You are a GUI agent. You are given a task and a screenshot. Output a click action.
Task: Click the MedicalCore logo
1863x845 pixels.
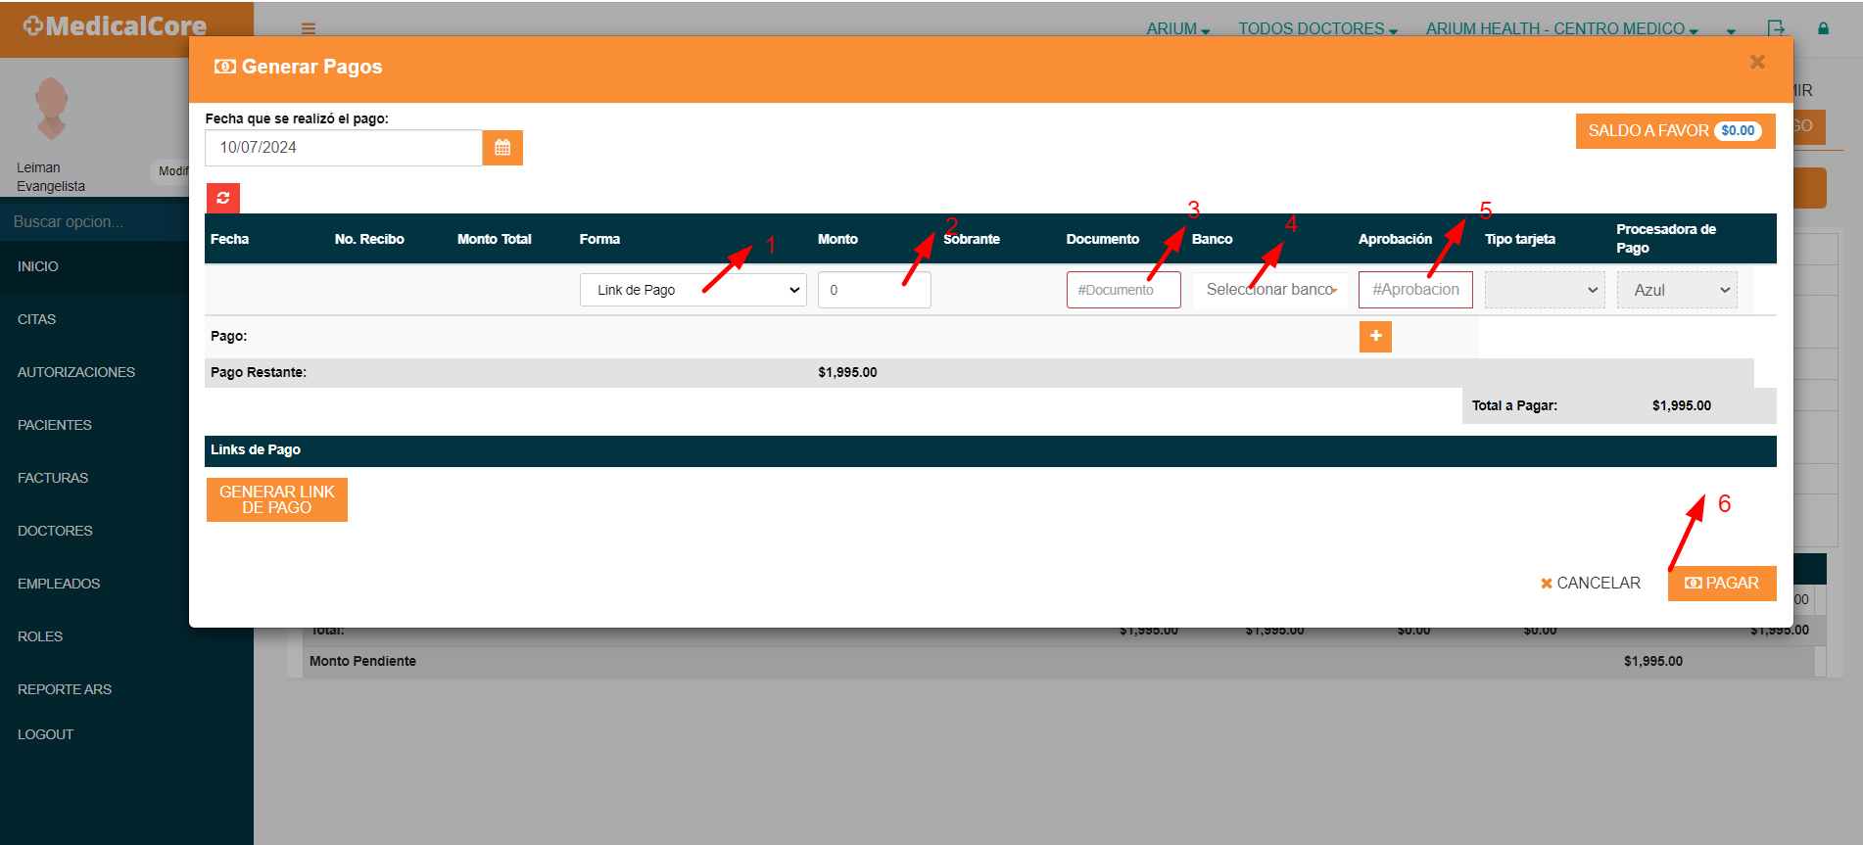point(115,26)
